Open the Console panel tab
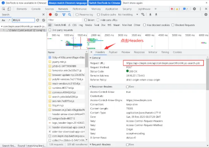 tap(36, 9)
